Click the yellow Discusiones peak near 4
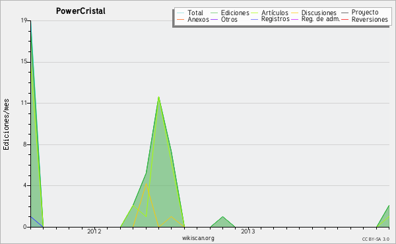The height and width of the screenshot is (244, 396). point(146,184)
